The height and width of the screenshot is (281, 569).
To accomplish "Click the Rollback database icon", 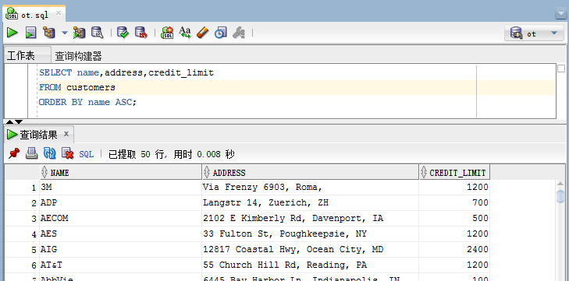I will pyautogui.click(x=140, y=33).
